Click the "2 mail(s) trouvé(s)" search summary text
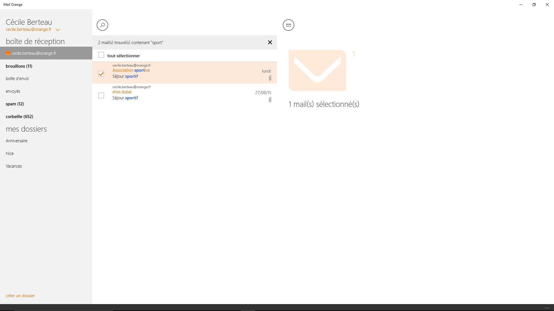554x311 pixels. pos(130,43)
